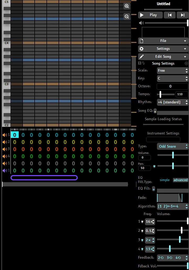Open the Rhythm dropdown
The width and height of the screenshot is (189, 270).
point(172,102)
